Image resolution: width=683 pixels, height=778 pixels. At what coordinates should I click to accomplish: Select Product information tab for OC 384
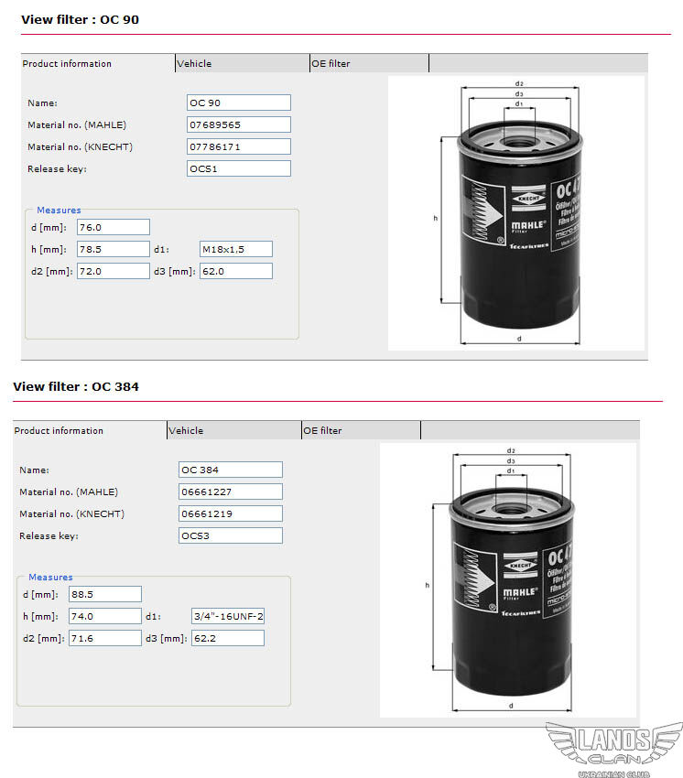tap(89, 431)
